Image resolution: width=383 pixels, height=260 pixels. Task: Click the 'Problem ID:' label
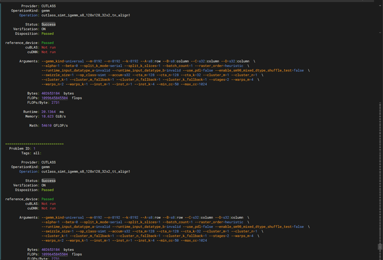20,148
